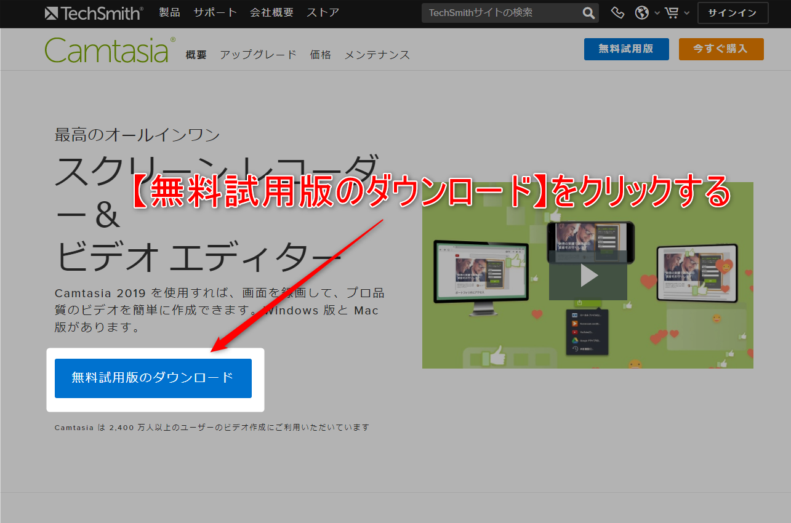Select the 概要 tab
The width and height of the screenshot is (791, 523).
196,55
